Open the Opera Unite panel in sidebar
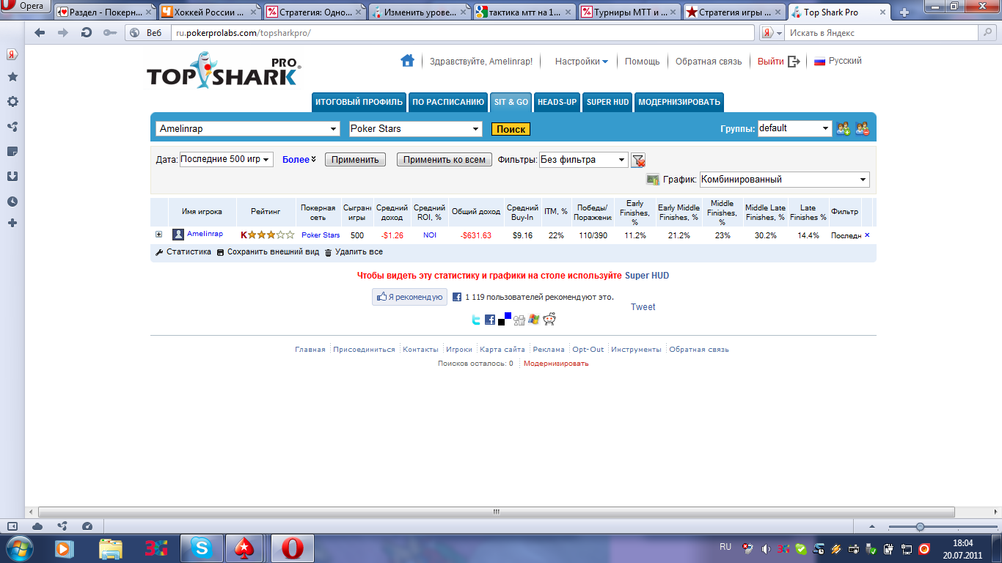The height and width of the screenshot is (563, 1002). pos(12,127)
